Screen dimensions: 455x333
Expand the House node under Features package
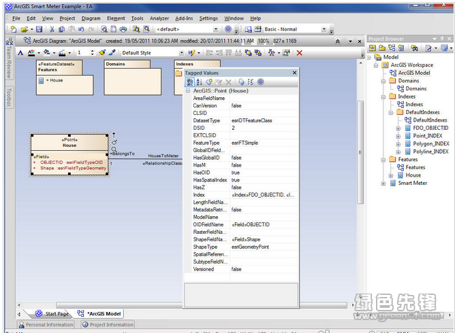(x=391, y=176)
